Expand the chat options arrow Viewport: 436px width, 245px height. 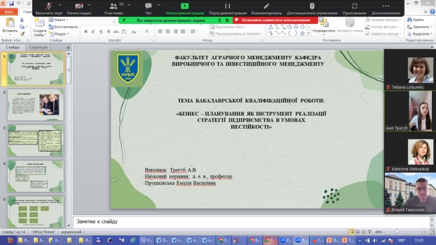[159, 5]
